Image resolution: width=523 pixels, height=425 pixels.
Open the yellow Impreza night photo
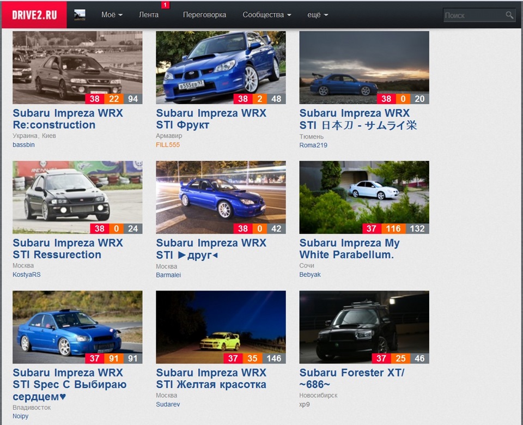point(221,327)
